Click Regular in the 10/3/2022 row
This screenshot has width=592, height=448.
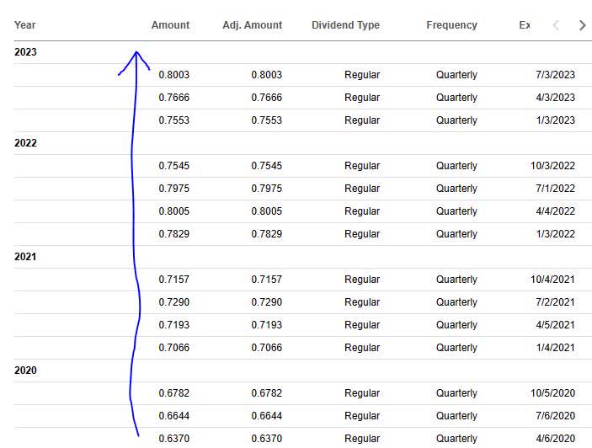(362, 166)
